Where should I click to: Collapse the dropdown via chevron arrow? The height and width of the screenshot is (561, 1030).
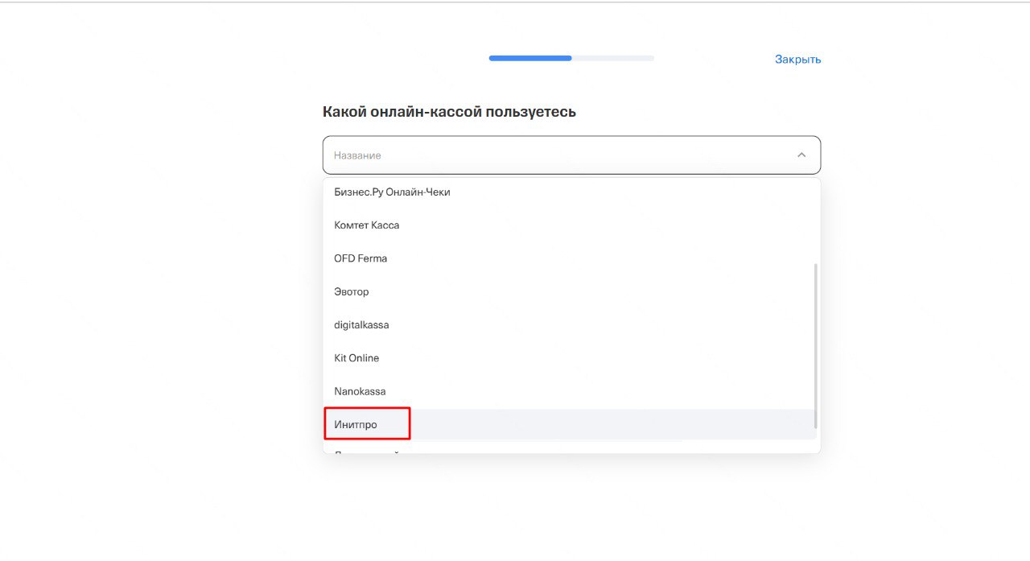[801, 155]
